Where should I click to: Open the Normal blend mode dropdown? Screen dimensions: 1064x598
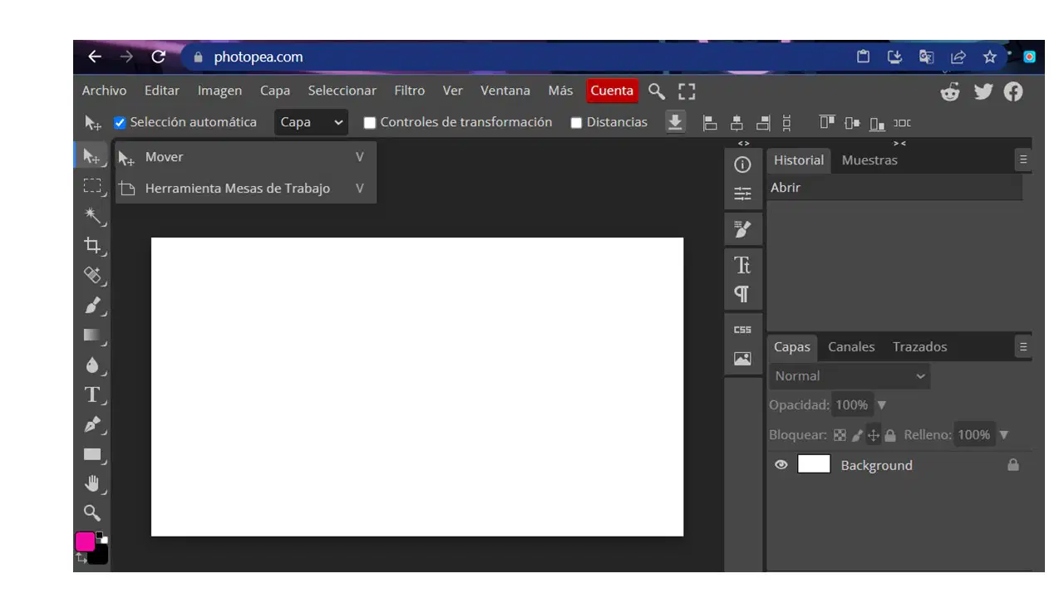850,376
